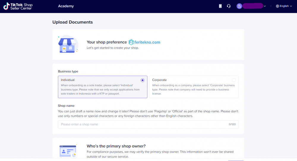Choose the Corporate business type card

[194, 87]
